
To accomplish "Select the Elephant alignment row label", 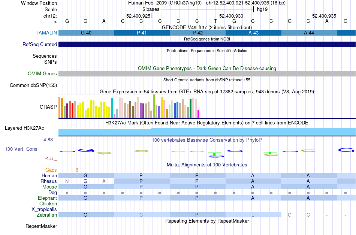I will tap(47, 198).
